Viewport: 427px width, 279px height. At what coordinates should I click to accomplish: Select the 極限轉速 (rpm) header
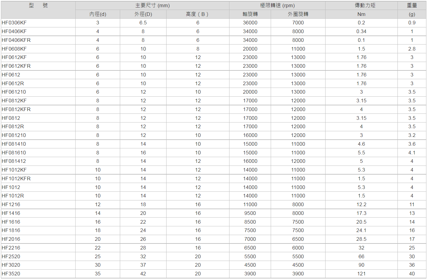click(x=277, y=5)
